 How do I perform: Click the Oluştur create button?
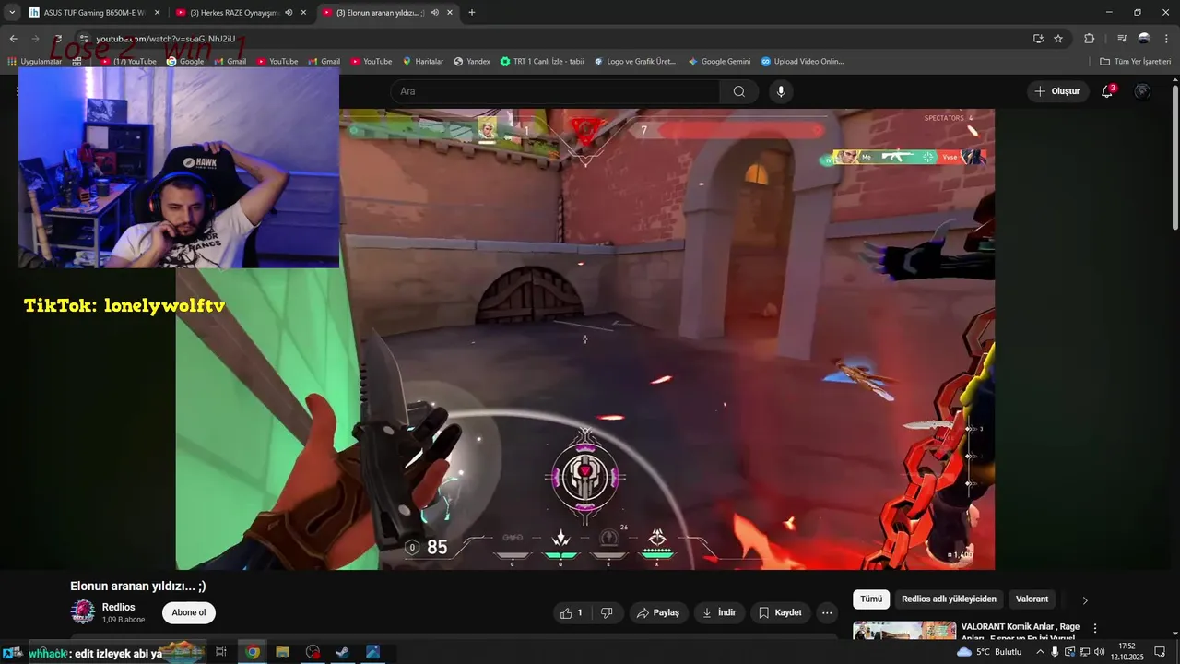pos(1056,91)
